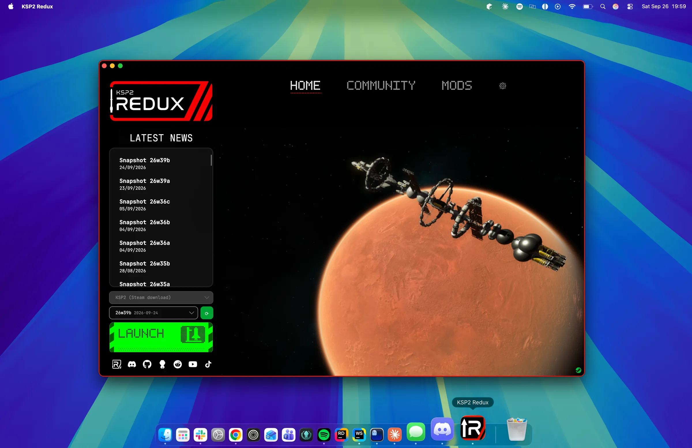The height and width of the screenshot is (448, 692).
Task: Click the battery status menu bar icon
Action: (x=588, y=6)
